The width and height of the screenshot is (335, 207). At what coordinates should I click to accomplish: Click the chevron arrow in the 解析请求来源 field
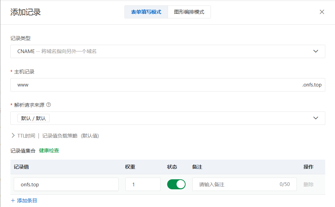316,118
